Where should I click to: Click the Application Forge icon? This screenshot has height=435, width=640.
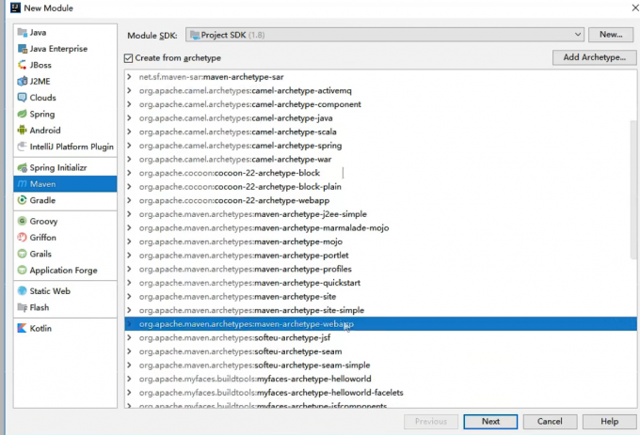click(x=22, y=270)
